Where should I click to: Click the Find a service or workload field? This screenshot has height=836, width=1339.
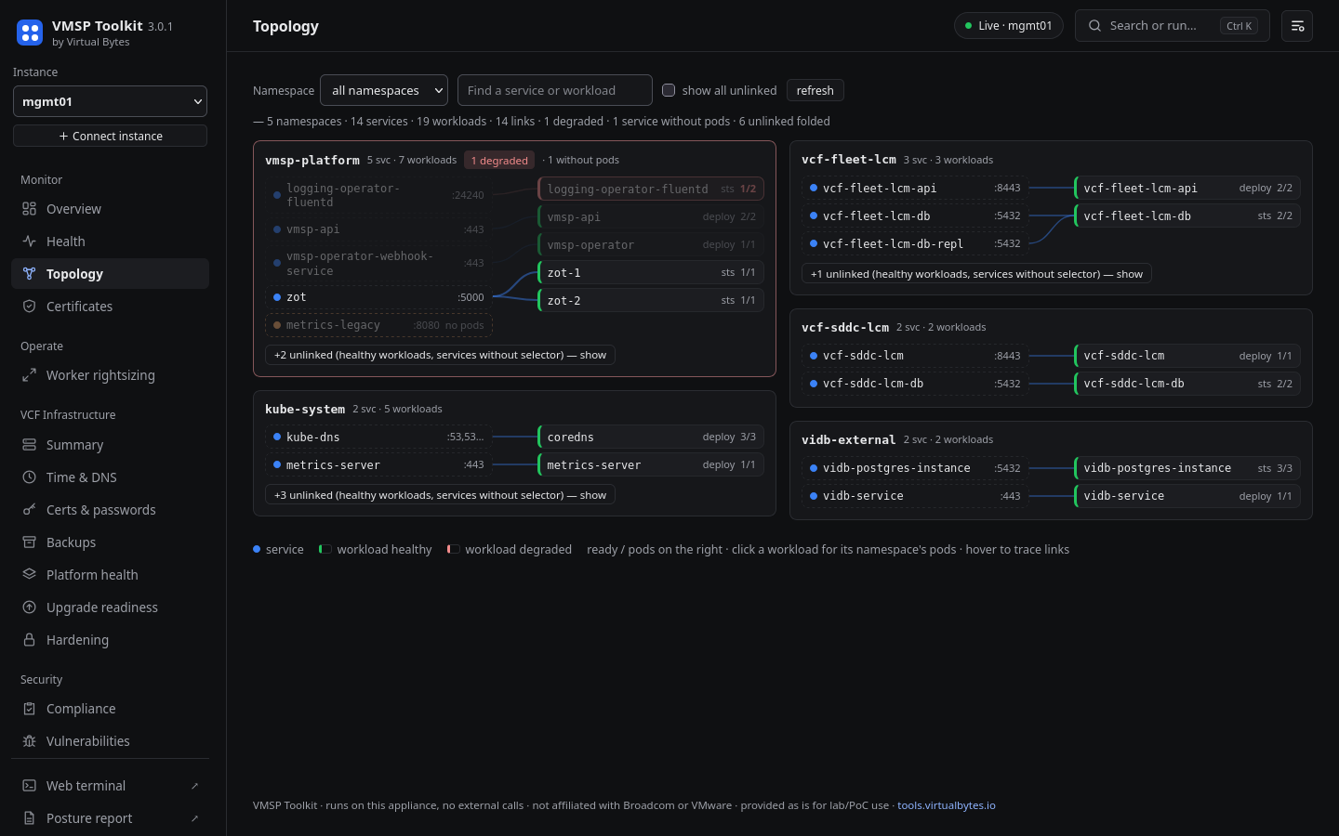pyautogui.click(x=555, y=90)
